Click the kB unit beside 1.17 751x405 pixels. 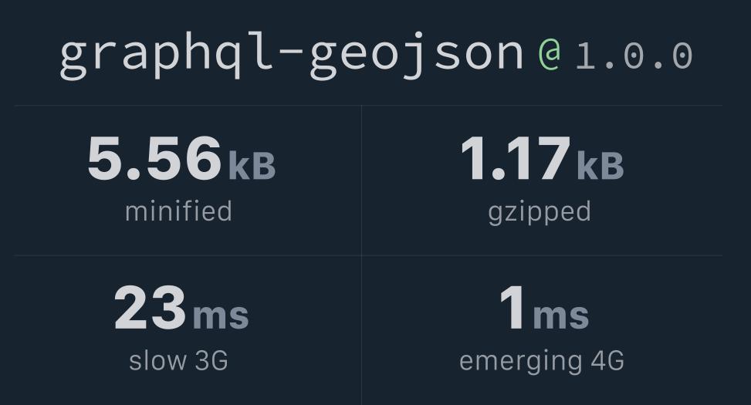[x=600, y=166]
